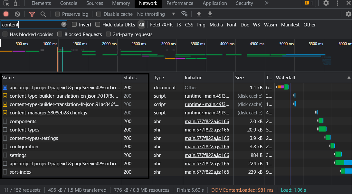This screenshot has height=194, width=352.
Task: Clear all network requests
Action: [x=17, y=14]
